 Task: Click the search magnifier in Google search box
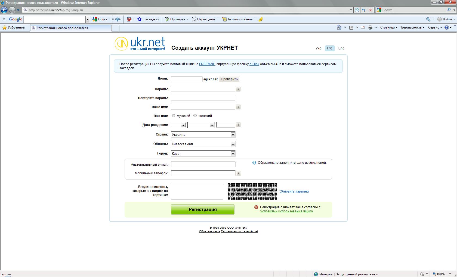tap(449, 10)
